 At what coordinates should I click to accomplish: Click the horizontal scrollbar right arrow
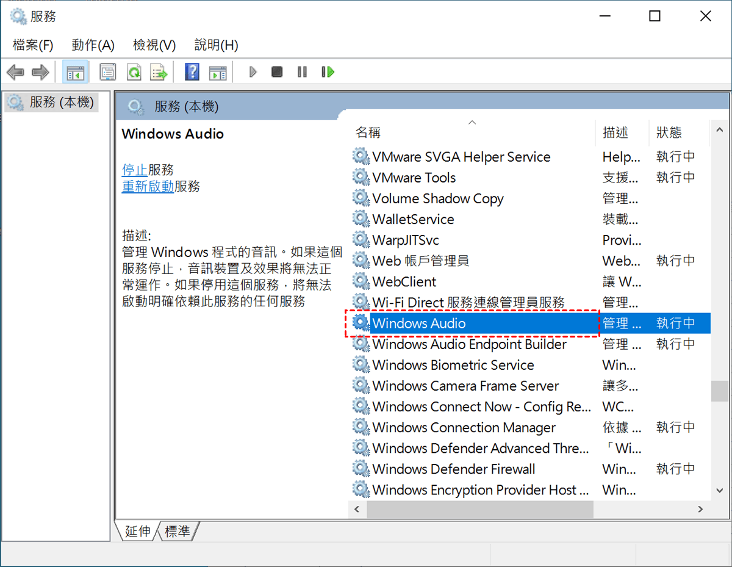[x=701, y=508]
